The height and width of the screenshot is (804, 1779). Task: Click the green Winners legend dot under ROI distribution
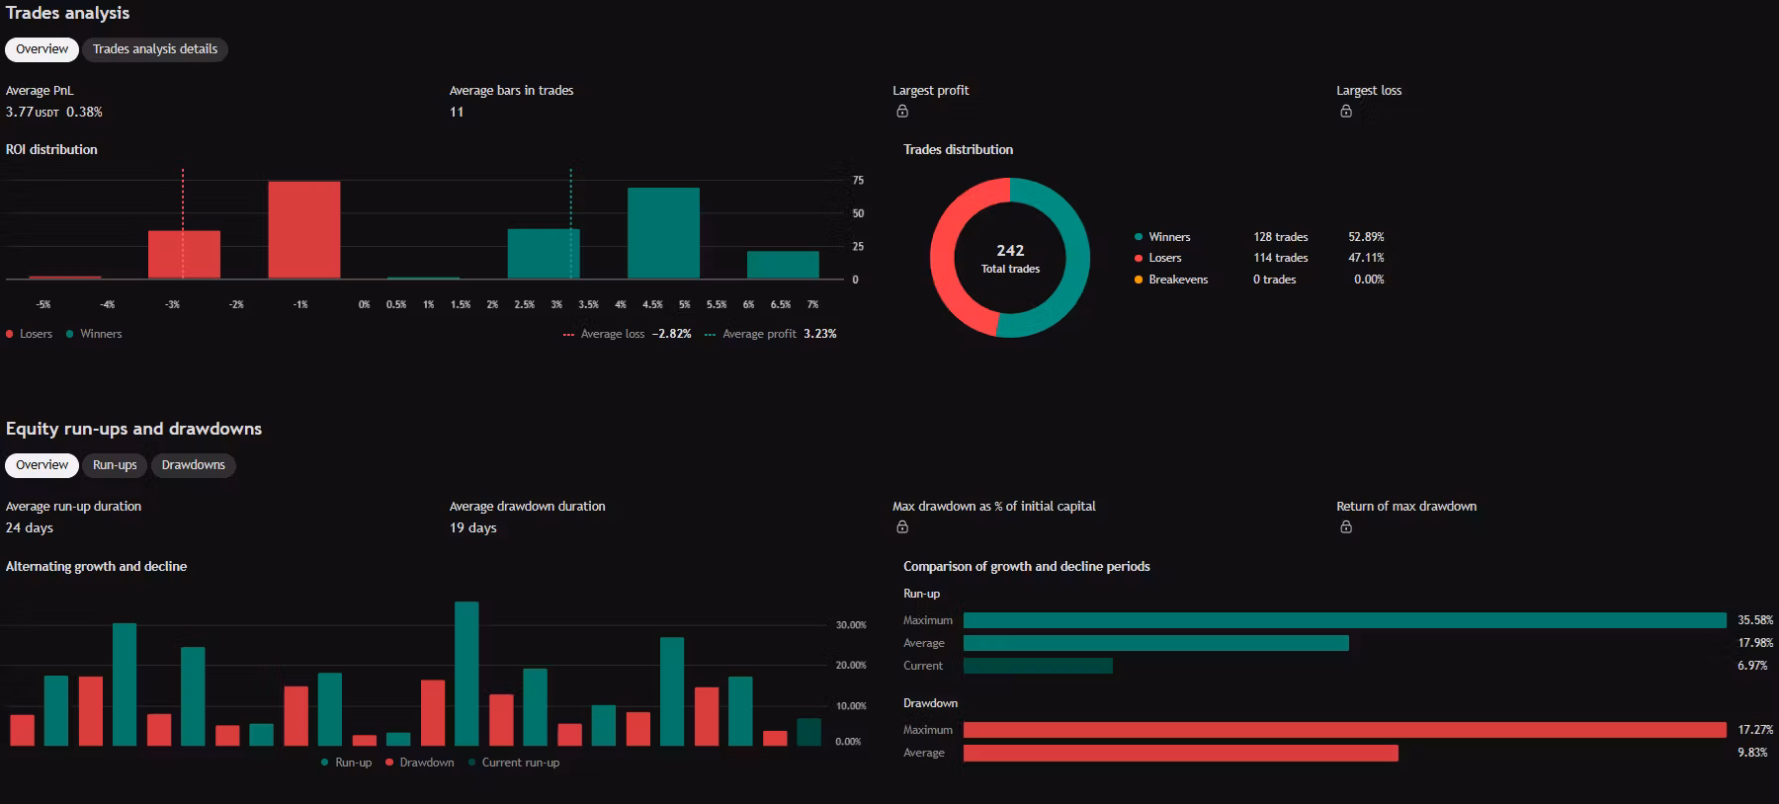(x=70, y=334)
